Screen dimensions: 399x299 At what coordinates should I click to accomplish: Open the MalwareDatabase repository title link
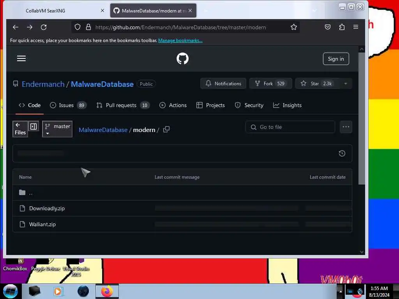[x=102, y=84]
